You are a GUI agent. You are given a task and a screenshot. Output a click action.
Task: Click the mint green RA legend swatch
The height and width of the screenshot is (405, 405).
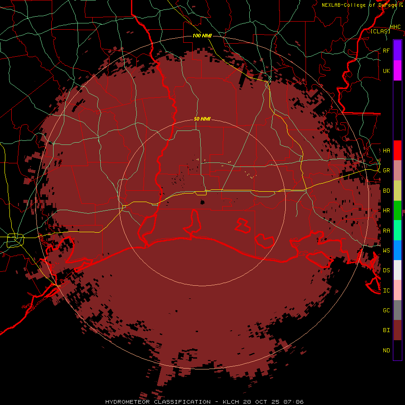click(397, 230)
